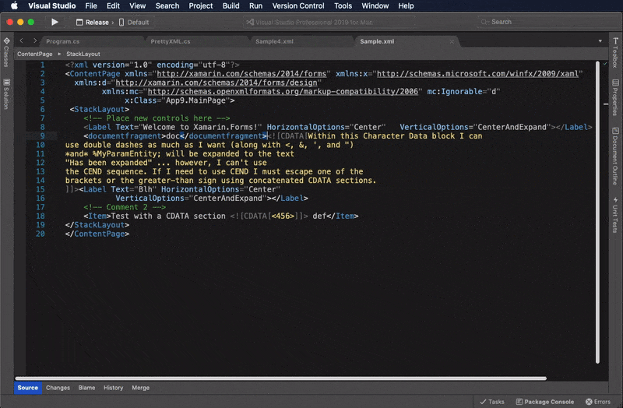The height and width of the screenshot is (408, 623).
Task: Open the File menu
Action: pos(91,5)
